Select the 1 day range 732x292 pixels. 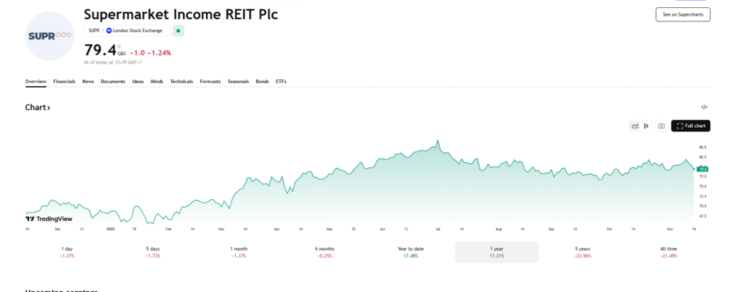pos(66,251)
